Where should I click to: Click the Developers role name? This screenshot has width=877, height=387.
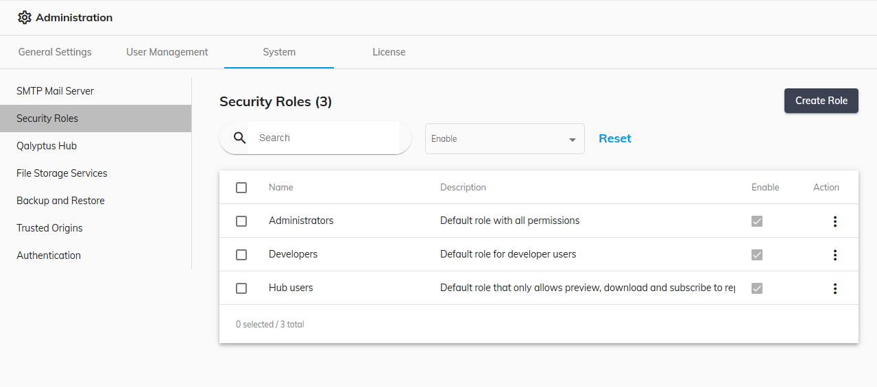tap(293, 254)
